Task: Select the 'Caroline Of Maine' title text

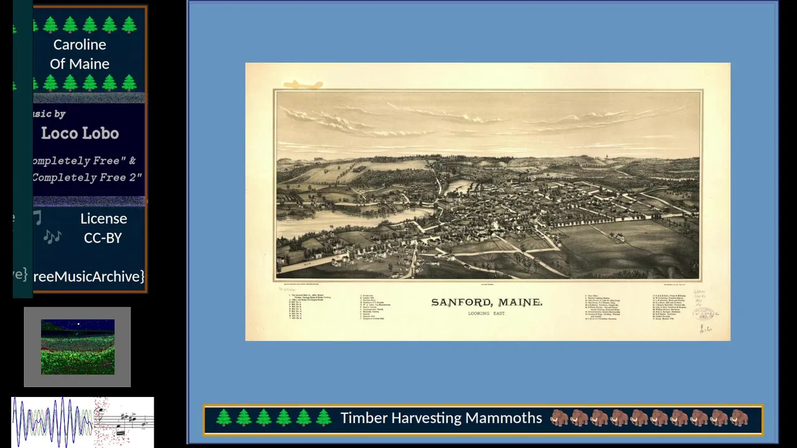Action: coord(80,54)
